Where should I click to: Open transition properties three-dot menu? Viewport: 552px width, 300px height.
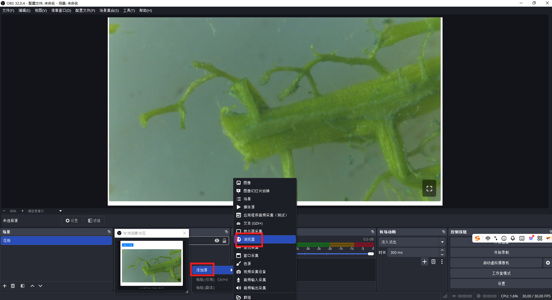(x=442, y=262)
